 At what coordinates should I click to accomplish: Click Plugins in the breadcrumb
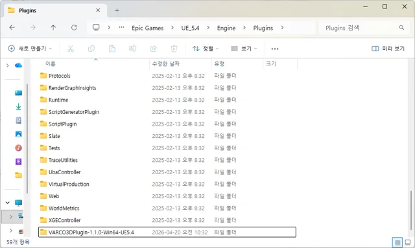coord(263,28)
